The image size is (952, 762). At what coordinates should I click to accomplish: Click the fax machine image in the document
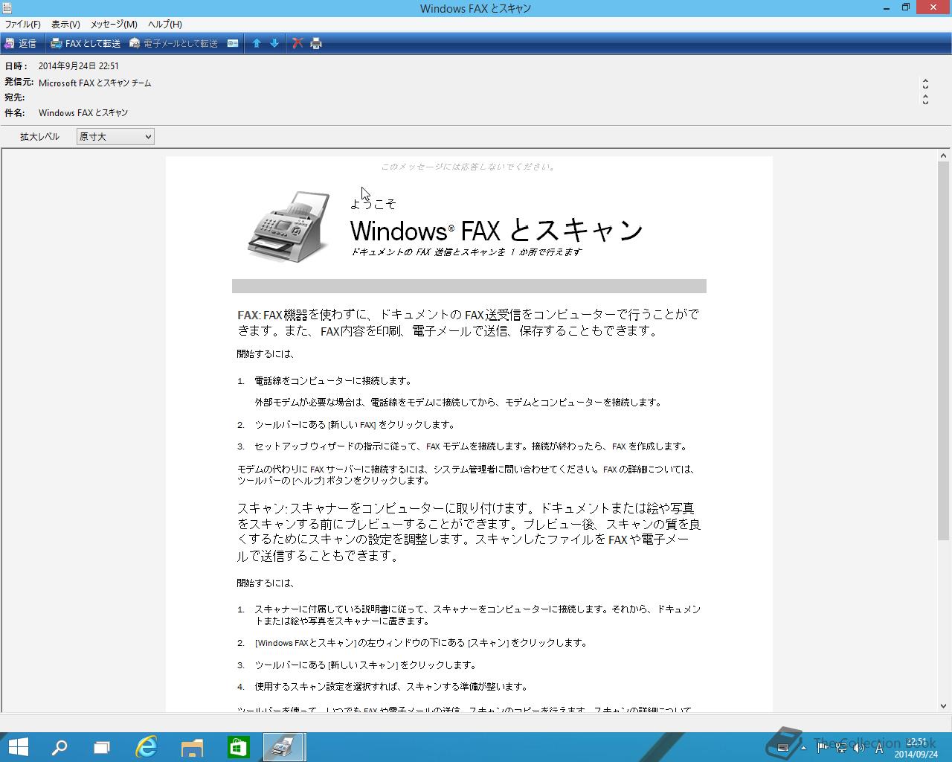tap(289, 226)
